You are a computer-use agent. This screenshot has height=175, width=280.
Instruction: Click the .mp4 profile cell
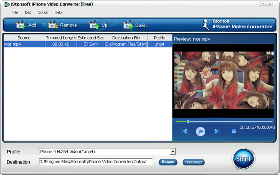point(160,44)
